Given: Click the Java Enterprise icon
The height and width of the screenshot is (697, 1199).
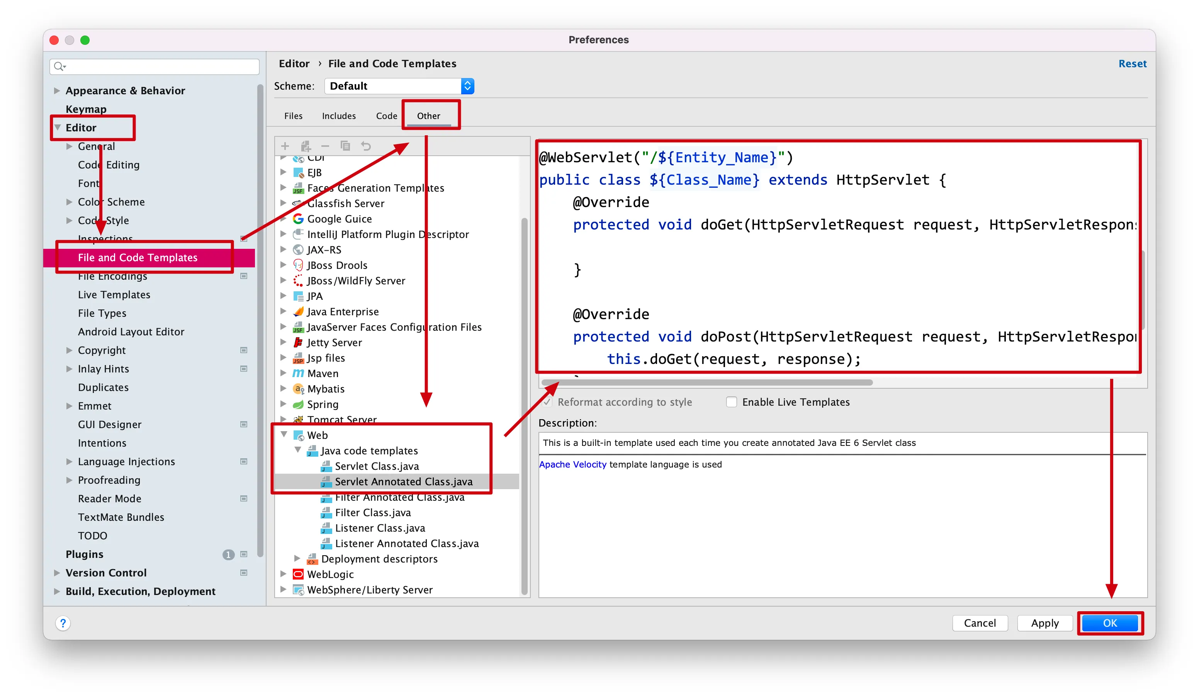Looking at the screenshot, I should point(298,312).
